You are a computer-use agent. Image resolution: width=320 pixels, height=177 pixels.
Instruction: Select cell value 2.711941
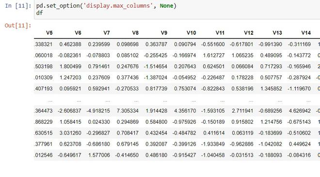(x=242, y=111)
